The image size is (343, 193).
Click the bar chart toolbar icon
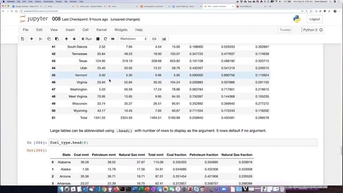point(164,39)
